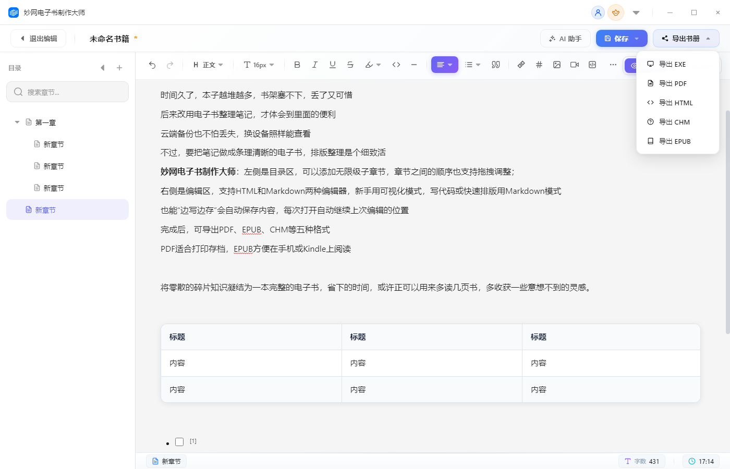This screenshot has height=469, width=730.
Task: Open the 正文 heading style dropdown
Action: click(x=208, y=65)
